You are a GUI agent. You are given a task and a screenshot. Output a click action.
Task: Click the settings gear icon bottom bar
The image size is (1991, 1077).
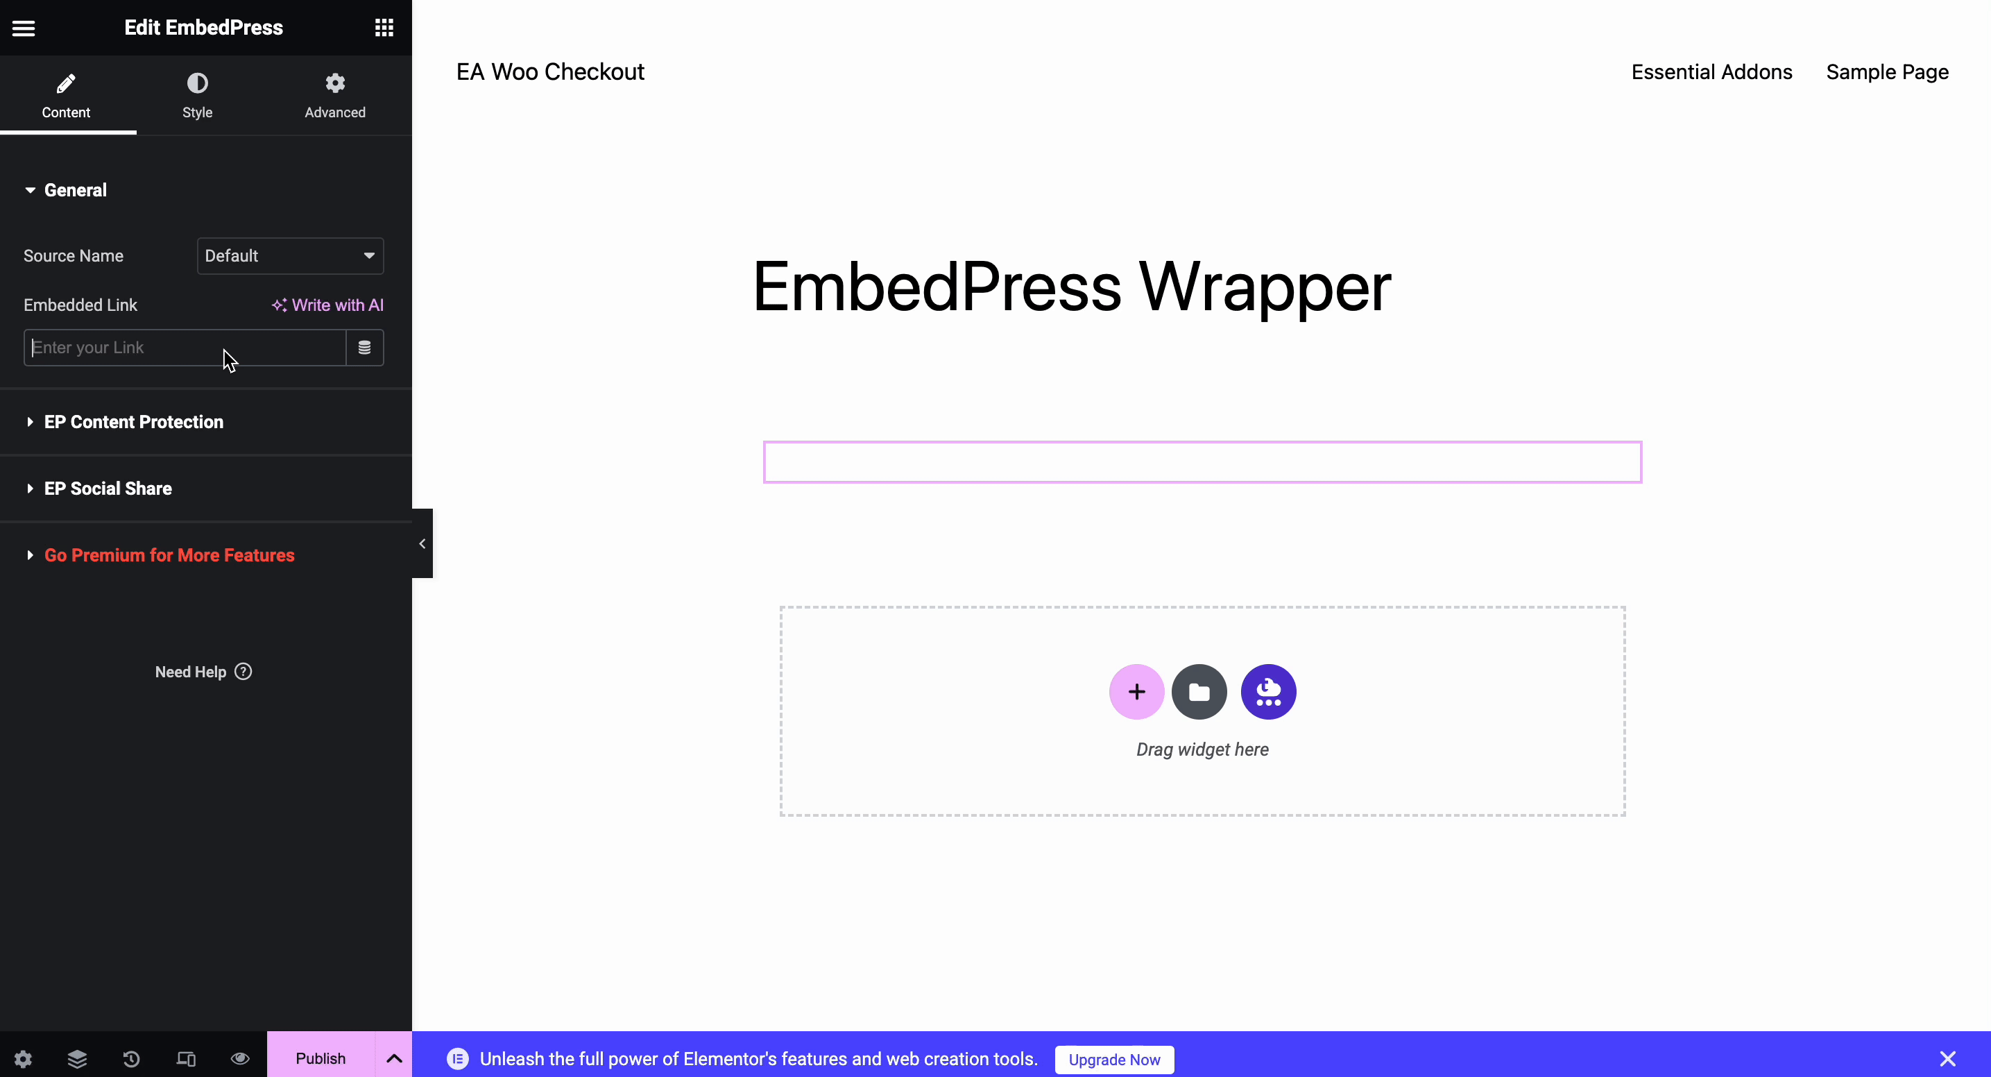tap(22, 1058)
